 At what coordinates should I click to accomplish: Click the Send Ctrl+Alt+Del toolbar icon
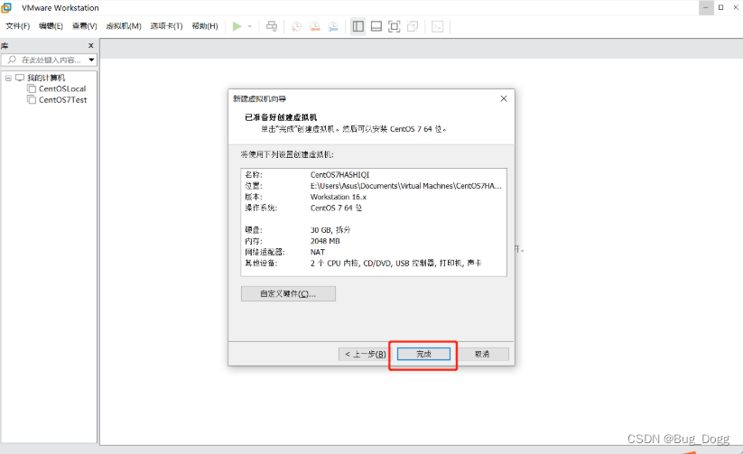click(272, 26)
